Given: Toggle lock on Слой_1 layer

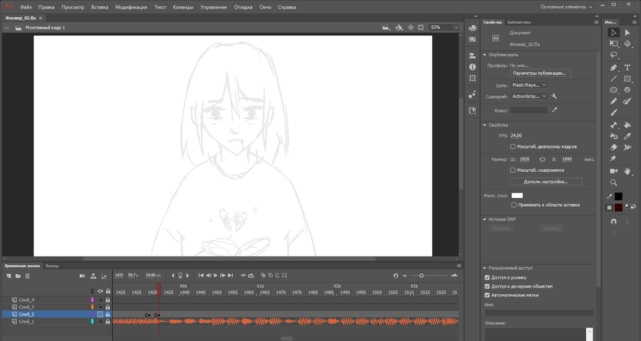Looking at the screenshot, I should pos(108,322).
